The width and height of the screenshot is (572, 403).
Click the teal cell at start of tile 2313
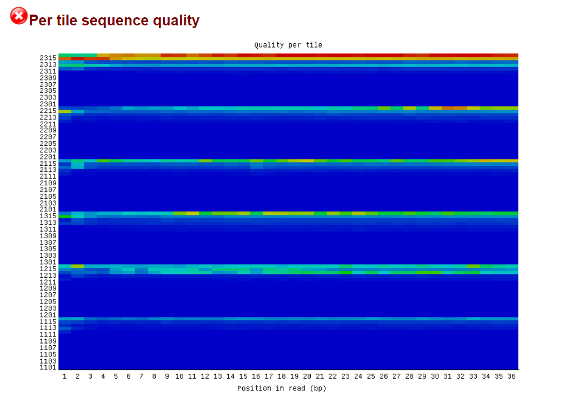pyautogui.click(x=64, y=62)
